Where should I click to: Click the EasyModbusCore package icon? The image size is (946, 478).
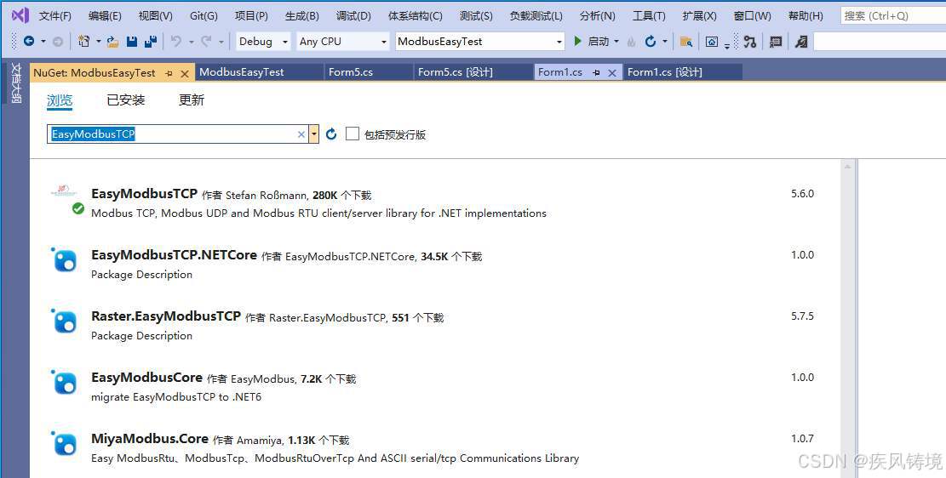tap(65, 383)
